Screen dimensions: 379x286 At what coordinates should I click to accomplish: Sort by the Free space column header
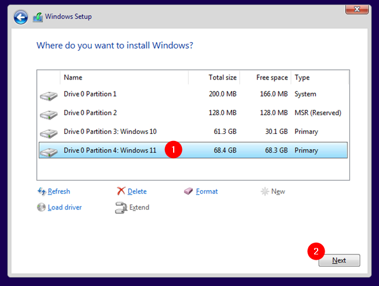(x=265, y=77)
